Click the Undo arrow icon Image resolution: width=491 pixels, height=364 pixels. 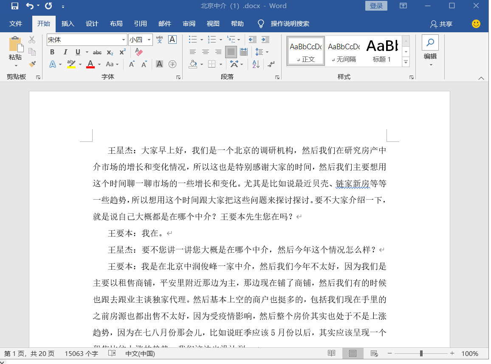(x=29, y=6)
